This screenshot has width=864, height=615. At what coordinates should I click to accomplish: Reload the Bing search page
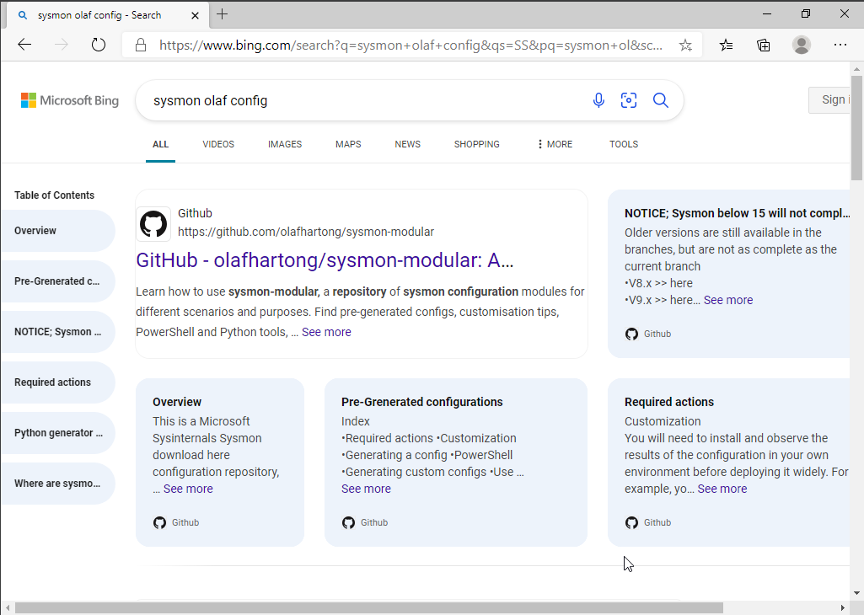pyautogui.click(x=99, y=45)
